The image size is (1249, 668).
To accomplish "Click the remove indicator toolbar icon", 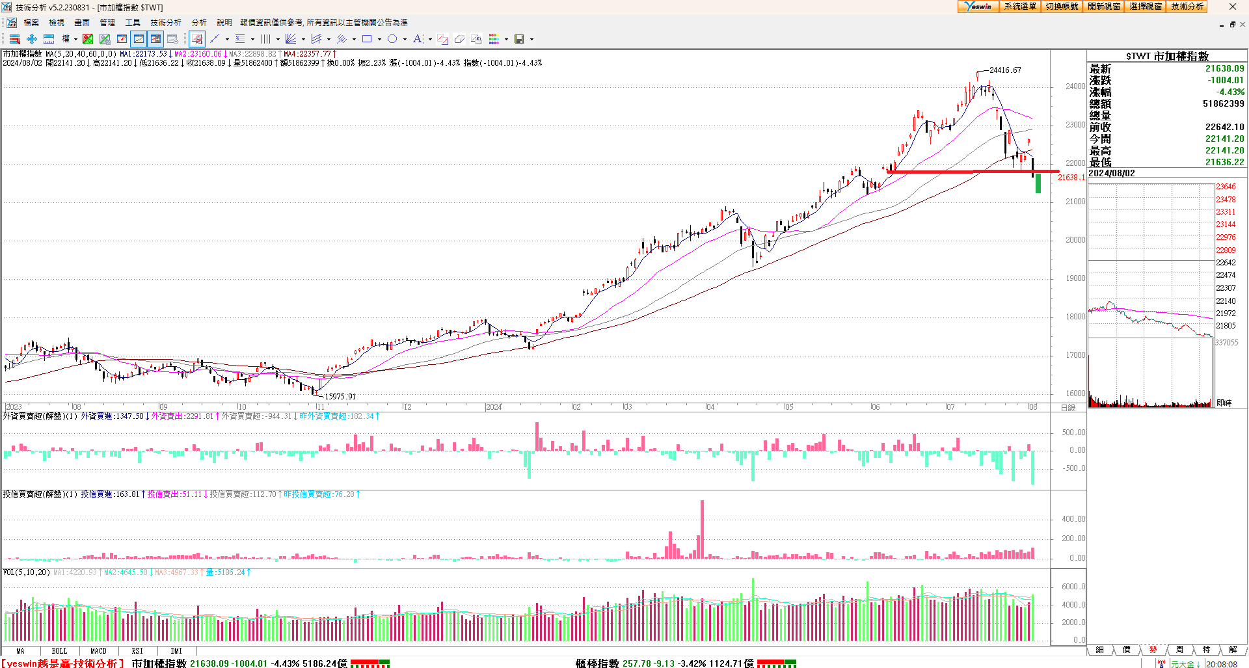I will pos(14,39).
